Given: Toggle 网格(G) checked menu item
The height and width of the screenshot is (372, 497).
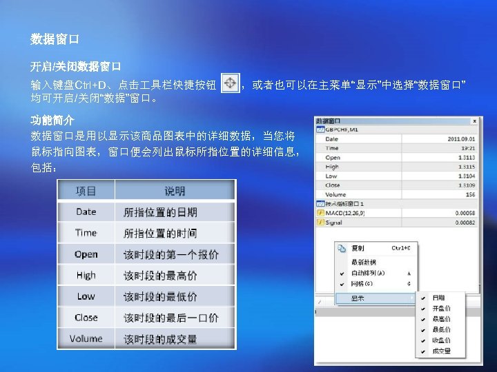Looking at the screenshot, I should 376,284.
